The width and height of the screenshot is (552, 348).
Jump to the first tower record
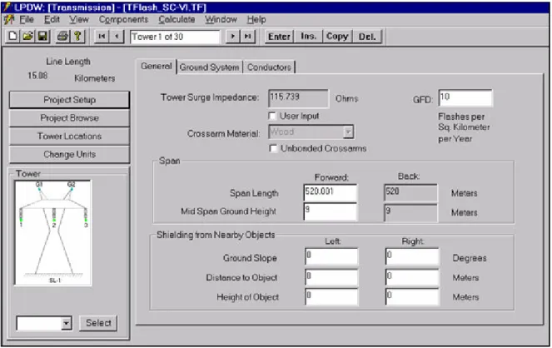(102, 37)
